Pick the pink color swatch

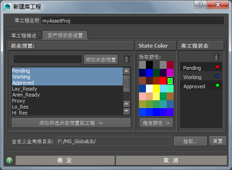tap(142, 96)
